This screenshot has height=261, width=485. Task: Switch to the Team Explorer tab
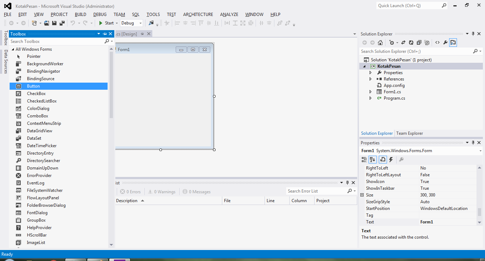[410, 133]
